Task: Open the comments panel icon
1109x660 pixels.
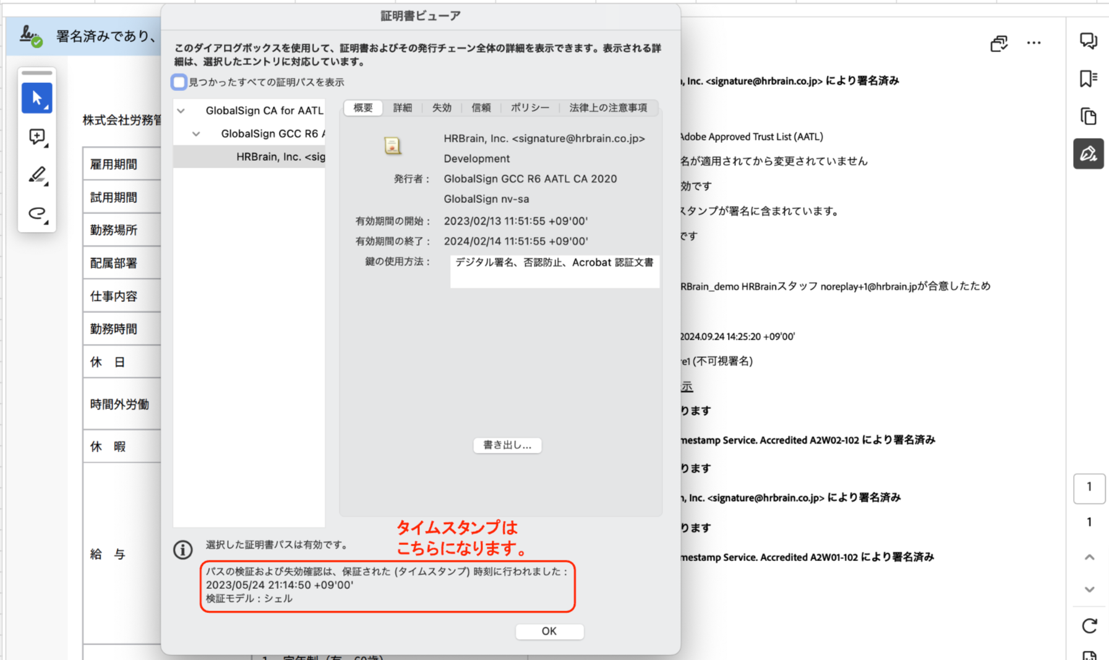Action: pyautogui.click(x=1088, y=41)
